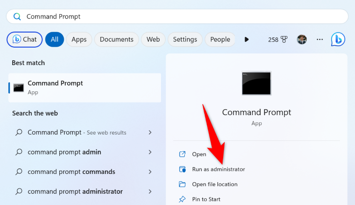Click the Open icon in the actions list
The image size is (355, 205).
pyautogui.click(x=182, y=154)
